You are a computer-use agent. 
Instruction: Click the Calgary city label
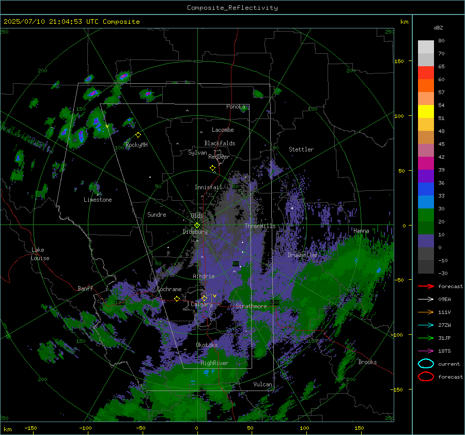tap(202, 304)
